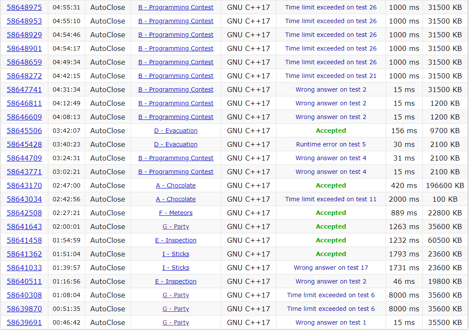This screenshot has width=469, height=331.
Task: Open G - Party problem in the Accepted row
Action: point(175,227)
